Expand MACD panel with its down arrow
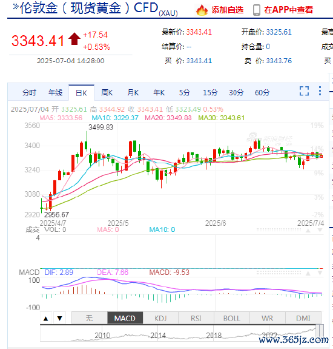The height and width of the screenshot is (349, 333). tap(320, 273)
